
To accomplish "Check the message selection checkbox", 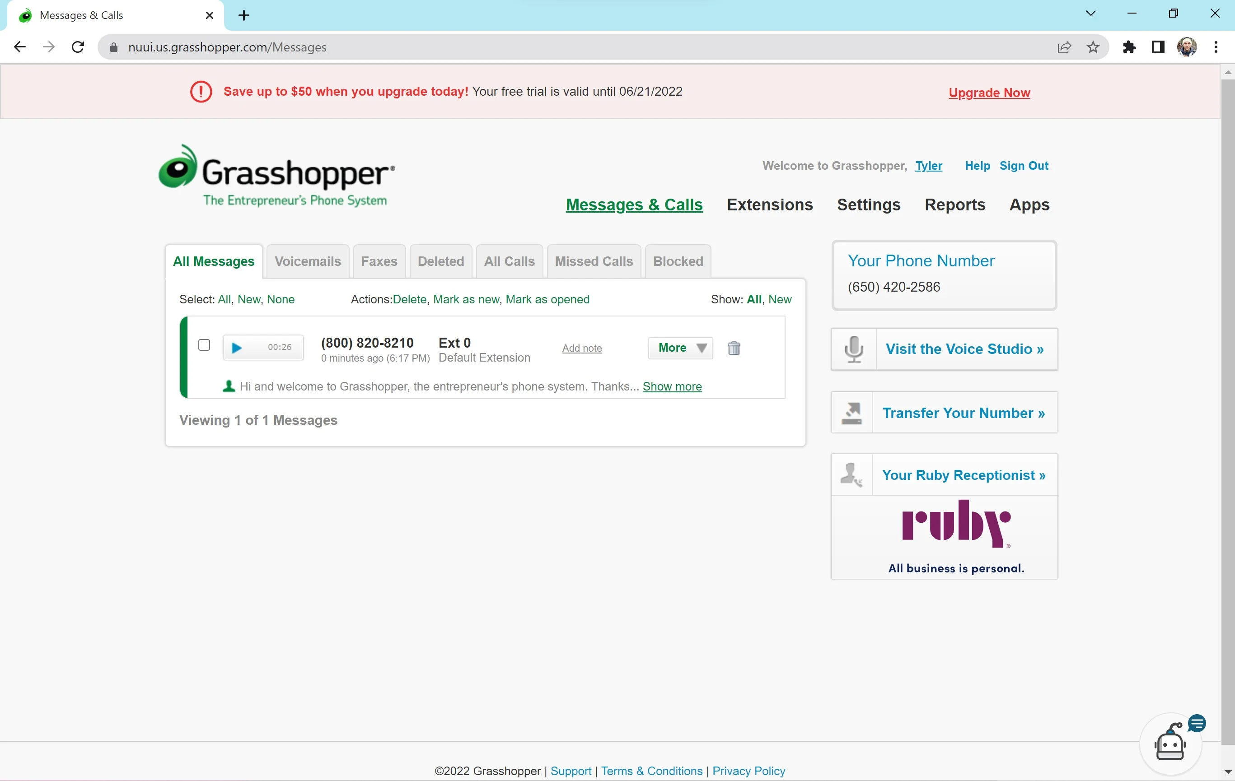I will [204, 345].
